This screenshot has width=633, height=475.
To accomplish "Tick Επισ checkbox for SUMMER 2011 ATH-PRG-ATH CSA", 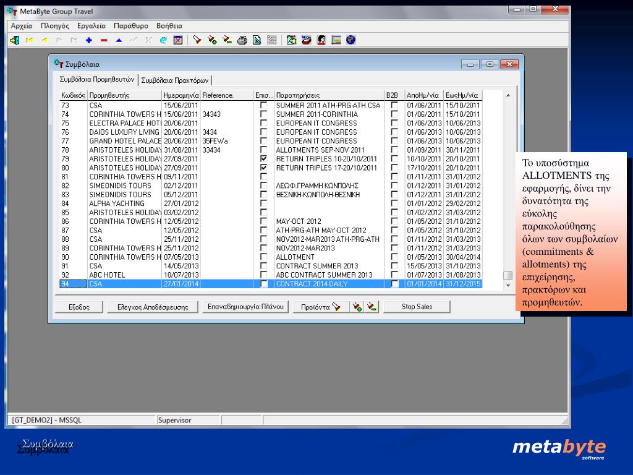I will [x=263, y=105].
